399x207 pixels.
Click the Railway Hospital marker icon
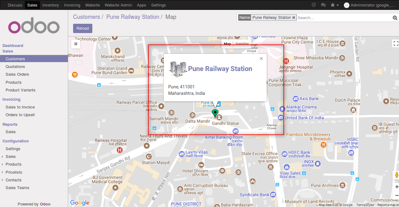click(120, 150)
